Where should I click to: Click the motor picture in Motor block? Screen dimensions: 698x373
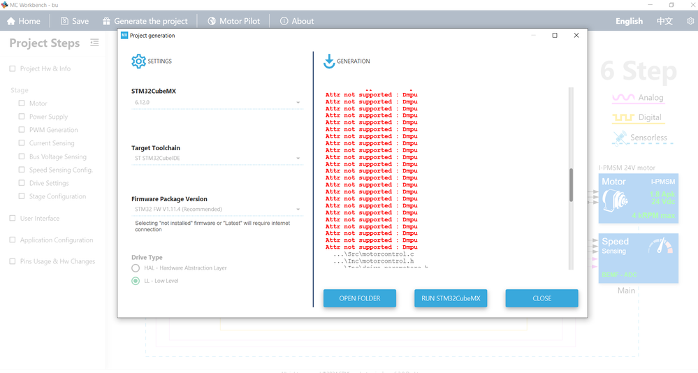tap(615, 200)
